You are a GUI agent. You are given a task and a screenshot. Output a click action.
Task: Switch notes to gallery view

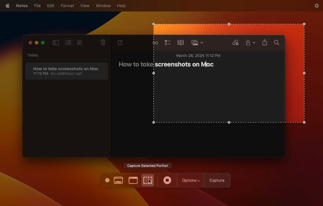[x=79, y=43]
